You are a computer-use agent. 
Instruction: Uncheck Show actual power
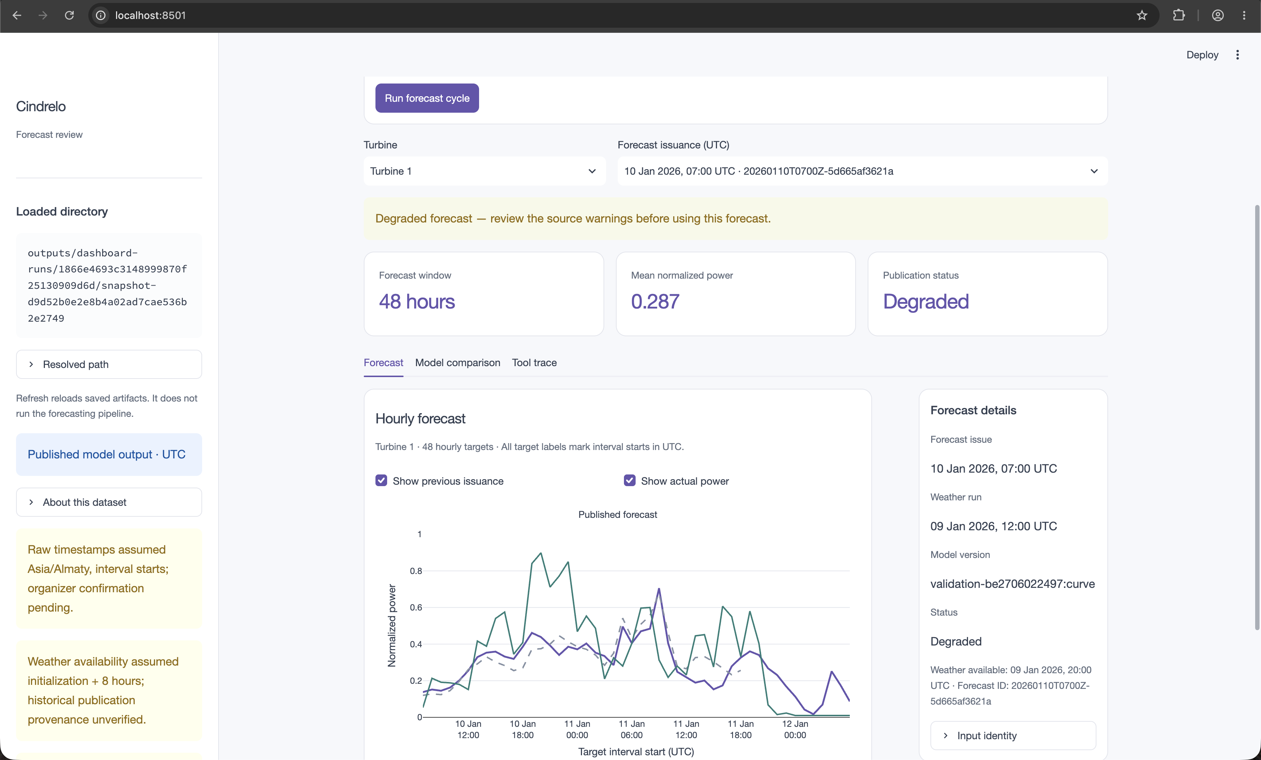[629, 481]
